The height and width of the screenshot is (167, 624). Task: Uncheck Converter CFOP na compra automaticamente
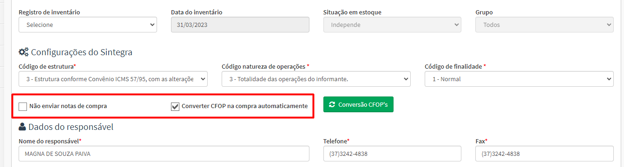(x=175, y=107)
